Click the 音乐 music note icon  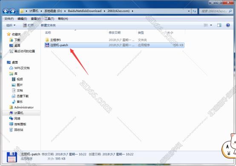coord(14,102)
